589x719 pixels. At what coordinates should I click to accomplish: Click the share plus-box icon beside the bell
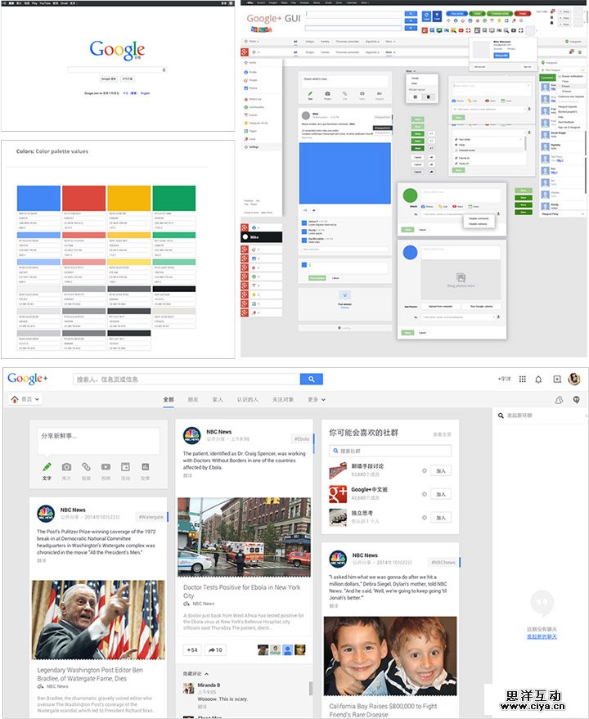pos(557,380)
